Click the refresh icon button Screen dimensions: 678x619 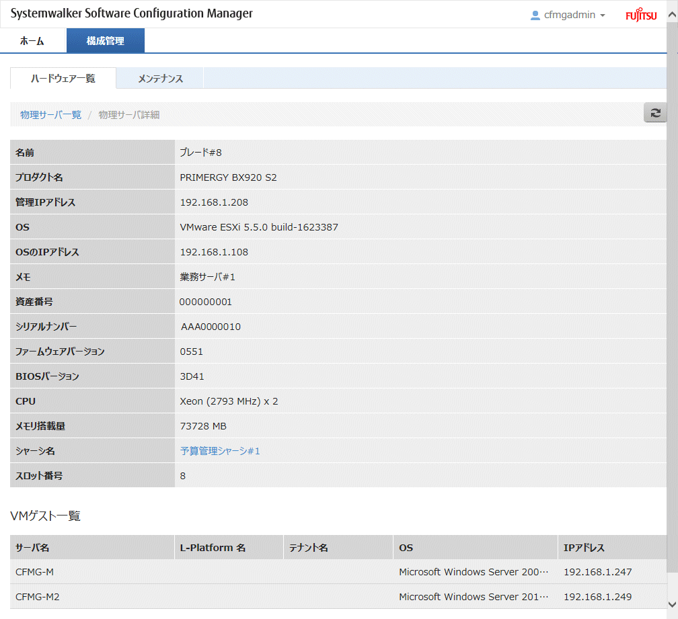(x=655, y=113)
